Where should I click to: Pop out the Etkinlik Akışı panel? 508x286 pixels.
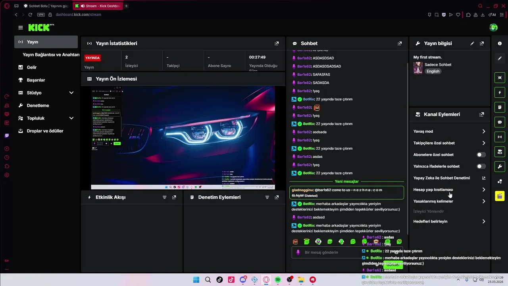174,197
